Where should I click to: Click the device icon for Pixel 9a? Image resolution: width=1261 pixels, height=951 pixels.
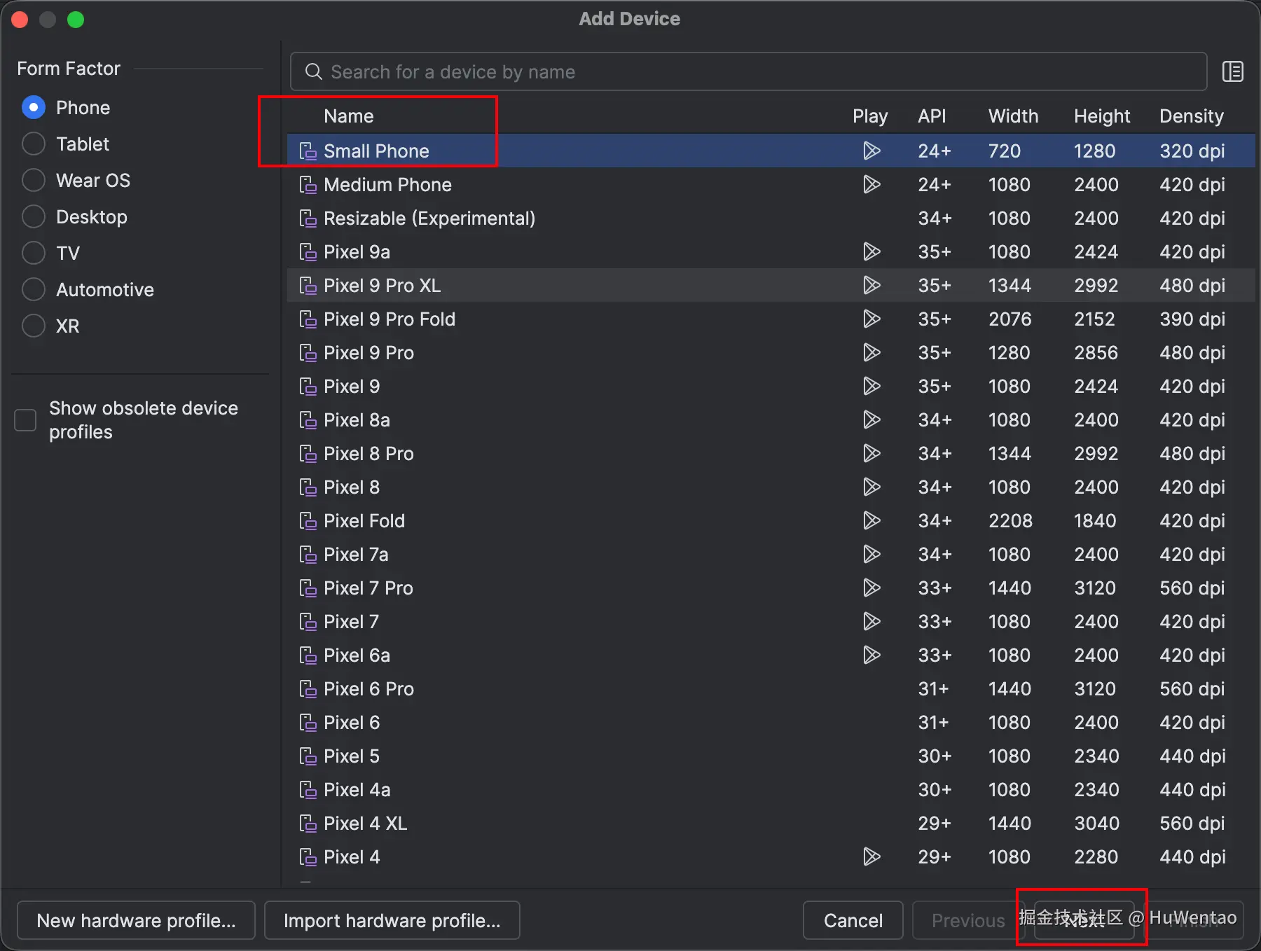click(308, 252)
